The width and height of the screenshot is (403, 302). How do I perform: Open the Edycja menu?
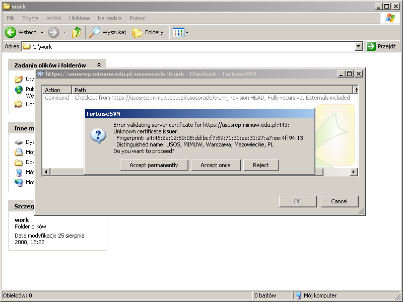(30, 18)
